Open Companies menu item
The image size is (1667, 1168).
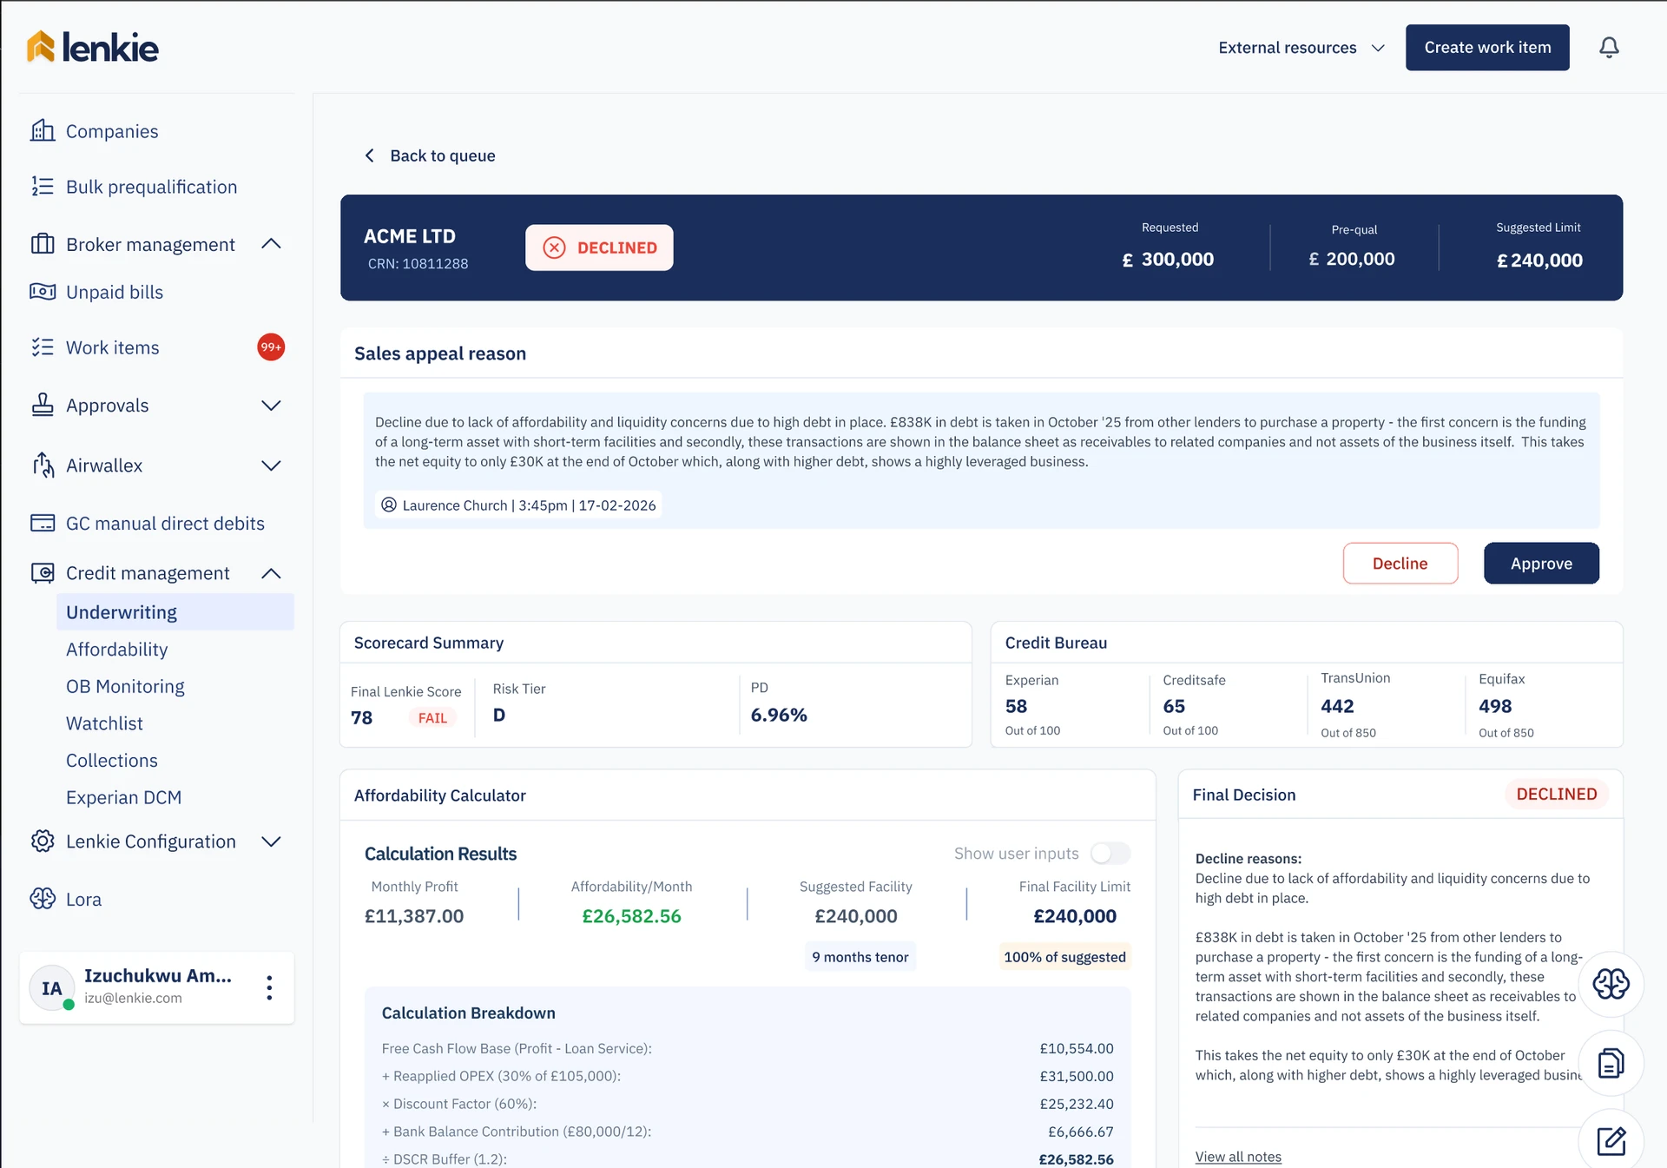[x=112, y=131]
